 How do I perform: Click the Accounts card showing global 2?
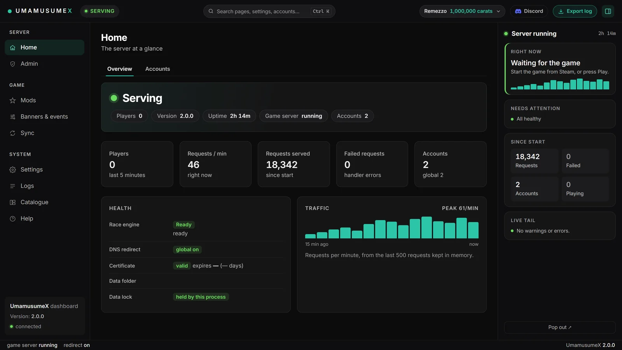(x=451, y=164)
